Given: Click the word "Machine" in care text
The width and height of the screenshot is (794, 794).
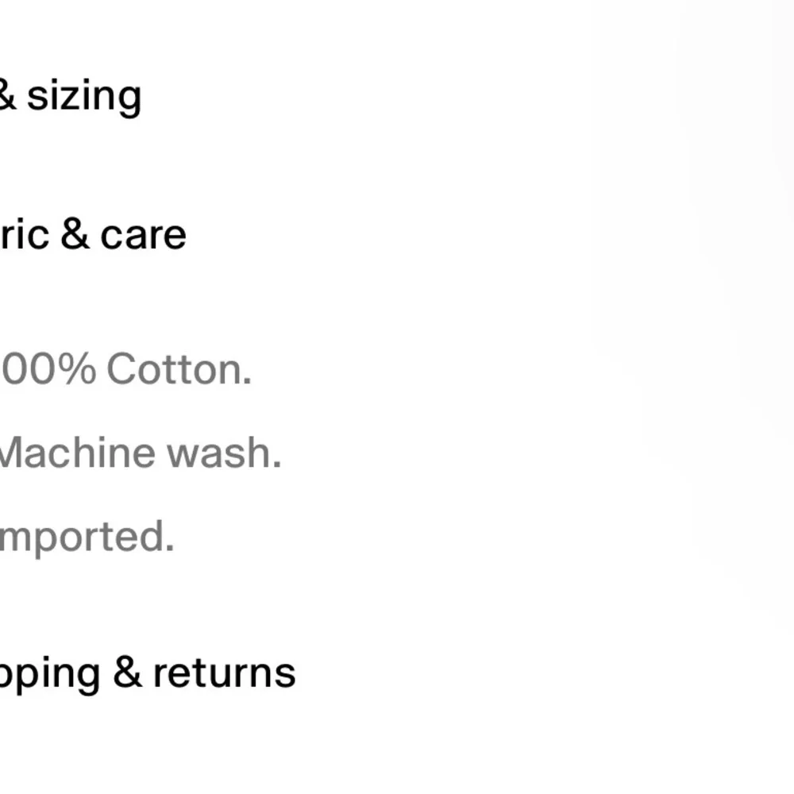Looking at the screenshot, I should (78, 453).
